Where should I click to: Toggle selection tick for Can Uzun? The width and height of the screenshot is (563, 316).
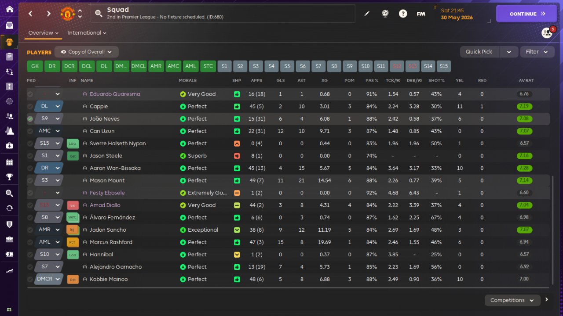coord(30,131)
